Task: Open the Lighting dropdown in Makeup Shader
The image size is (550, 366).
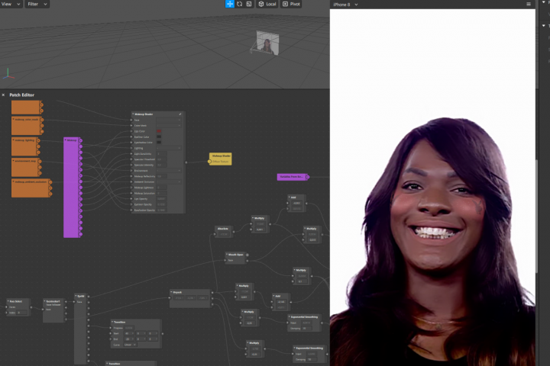Action: point(169,148)
